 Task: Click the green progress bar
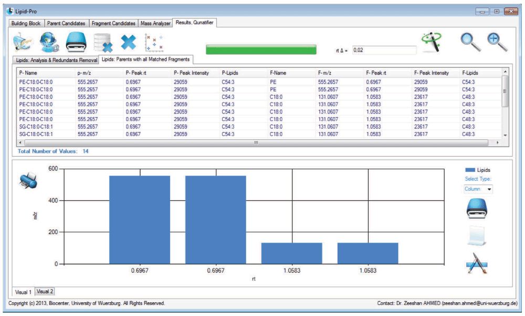click(261, 49)
